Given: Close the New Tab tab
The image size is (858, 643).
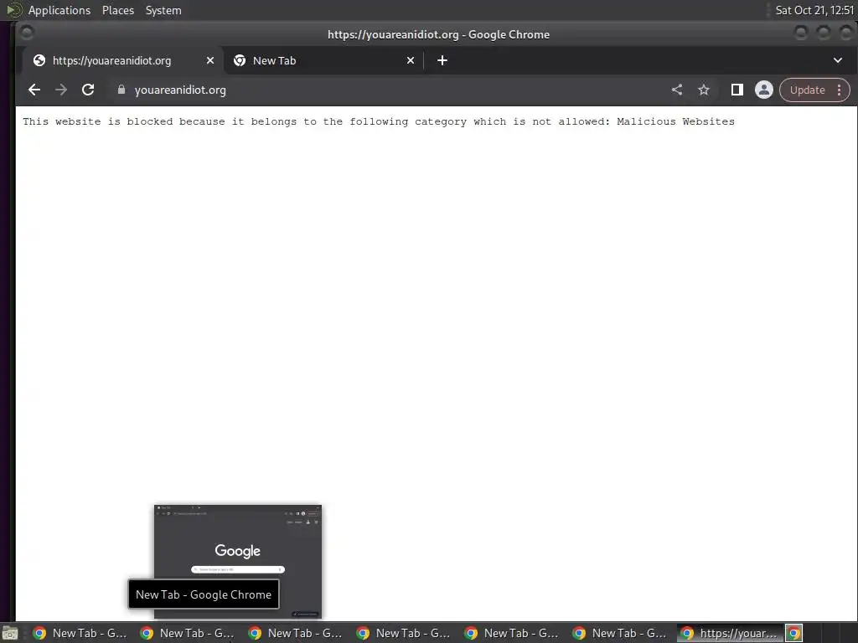Looking at the screenshot, I should click(x=411, y=60).
